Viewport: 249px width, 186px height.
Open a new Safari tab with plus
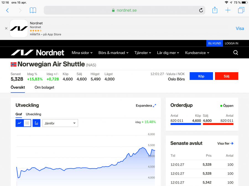(228, 10)
